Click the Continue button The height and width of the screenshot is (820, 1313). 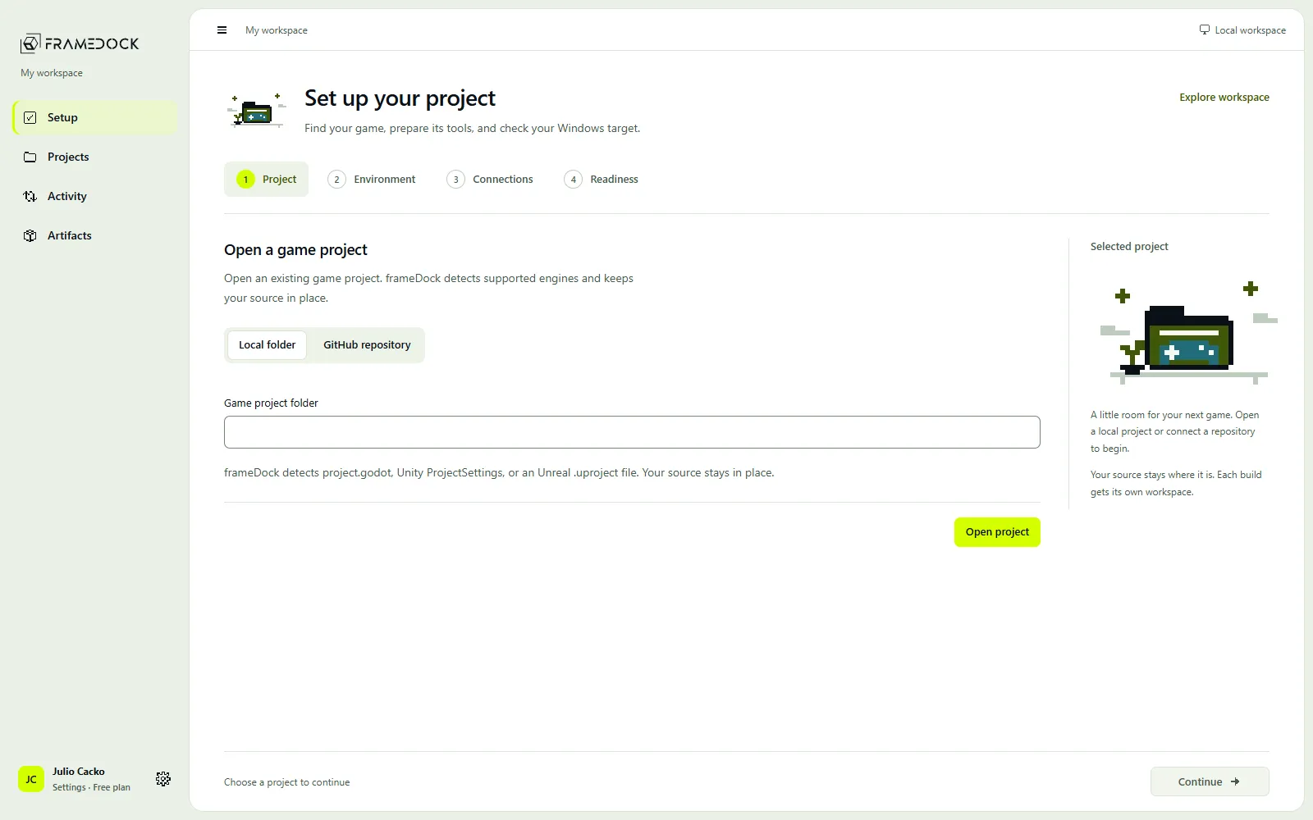tap(1210, 781)
